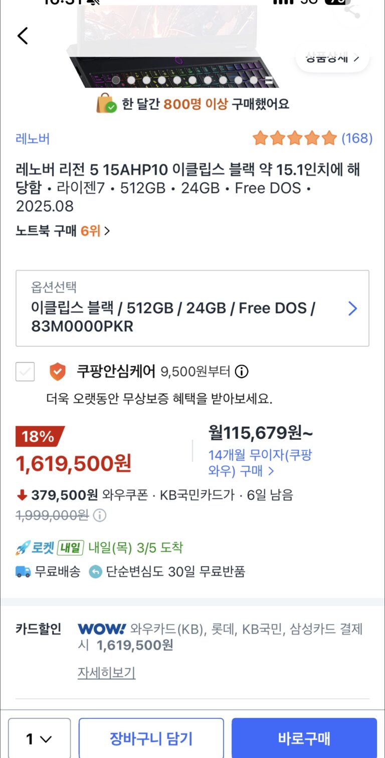Open the 14개월 무이자 구매 link

[x=260, y=463]
